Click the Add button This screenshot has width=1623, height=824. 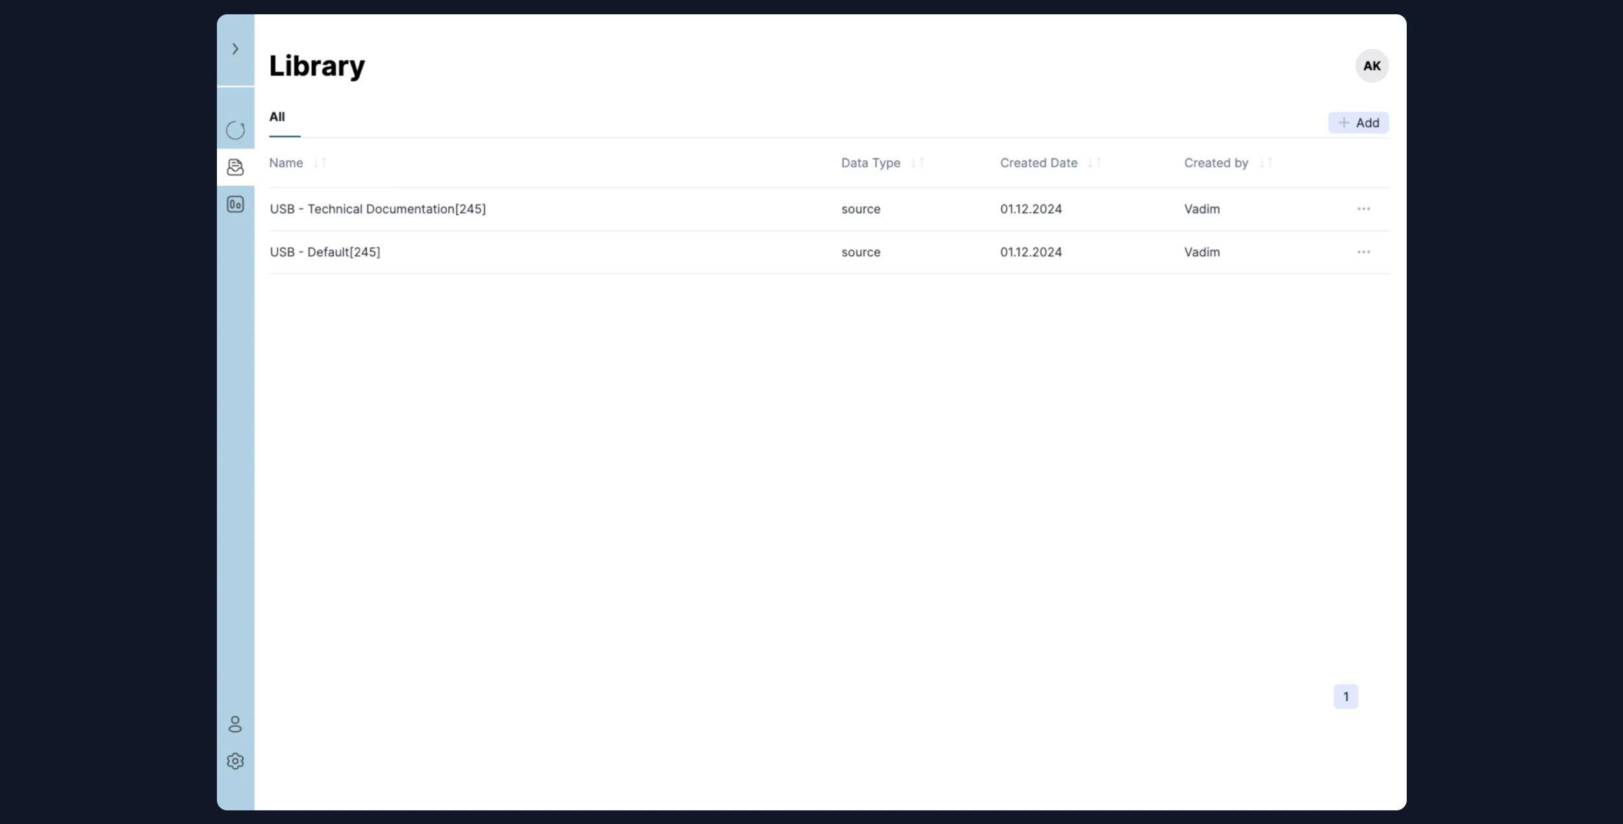tap(1358, 122)
